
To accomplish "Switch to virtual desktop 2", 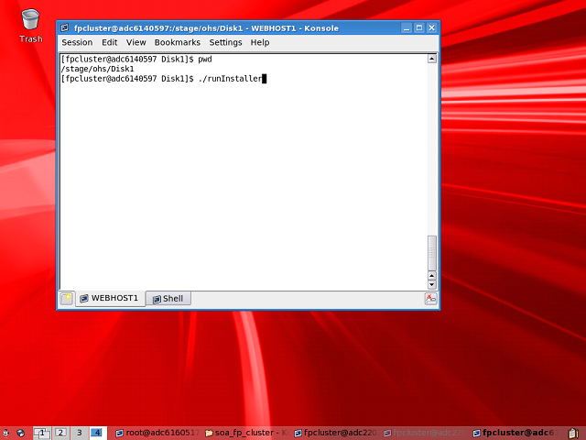I will (60, 433).
